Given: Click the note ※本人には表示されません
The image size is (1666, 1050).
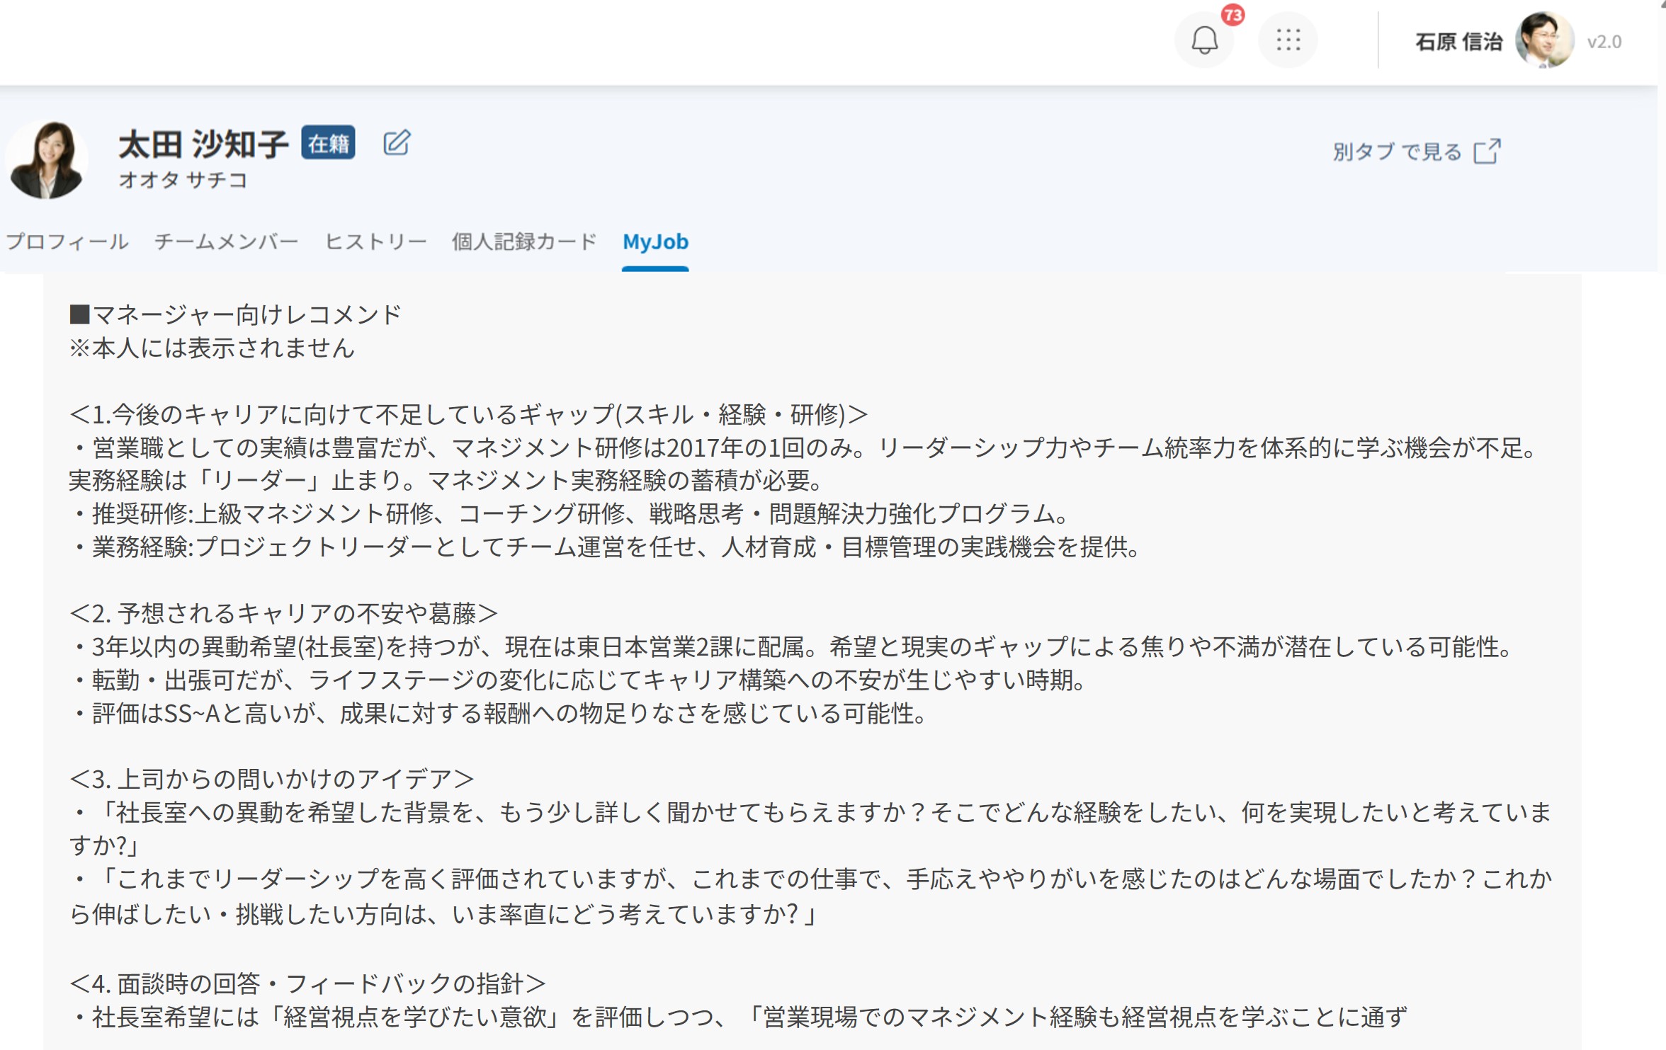Looking at the screenshot, I should (x=212, y=348).
